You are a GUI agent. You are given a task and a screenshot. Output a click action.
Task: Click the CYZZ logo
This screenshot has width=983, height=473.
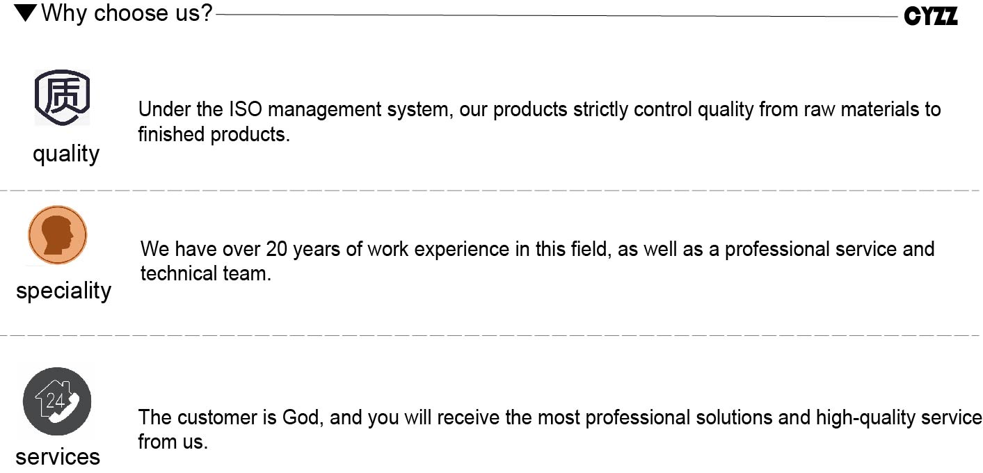click(931, 17)
